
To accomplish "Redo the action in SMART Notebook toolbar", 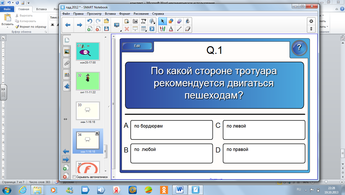I will (x=98, y=21).
